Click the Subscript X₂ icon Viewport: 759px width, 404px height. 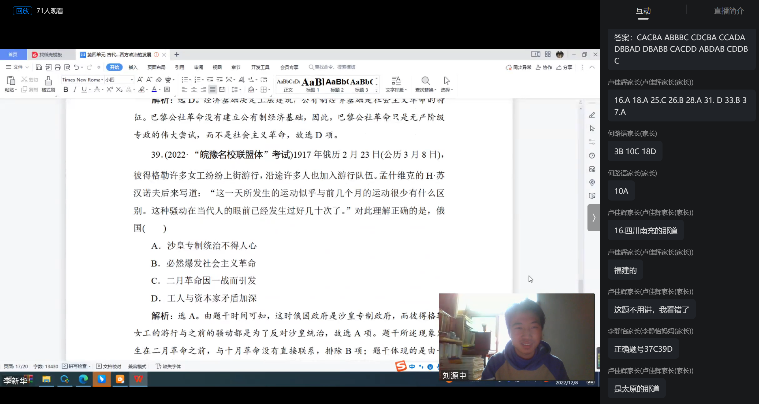[119, 89]
